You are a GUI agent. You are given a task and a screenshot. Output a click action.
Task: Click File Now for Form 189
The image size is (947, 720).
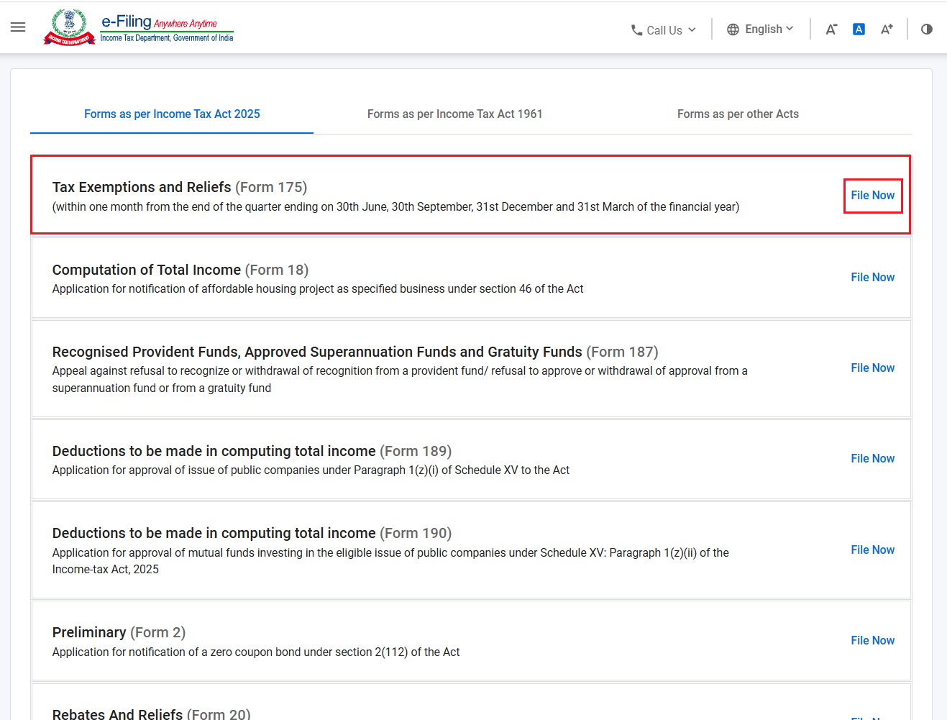click(872, 458)
